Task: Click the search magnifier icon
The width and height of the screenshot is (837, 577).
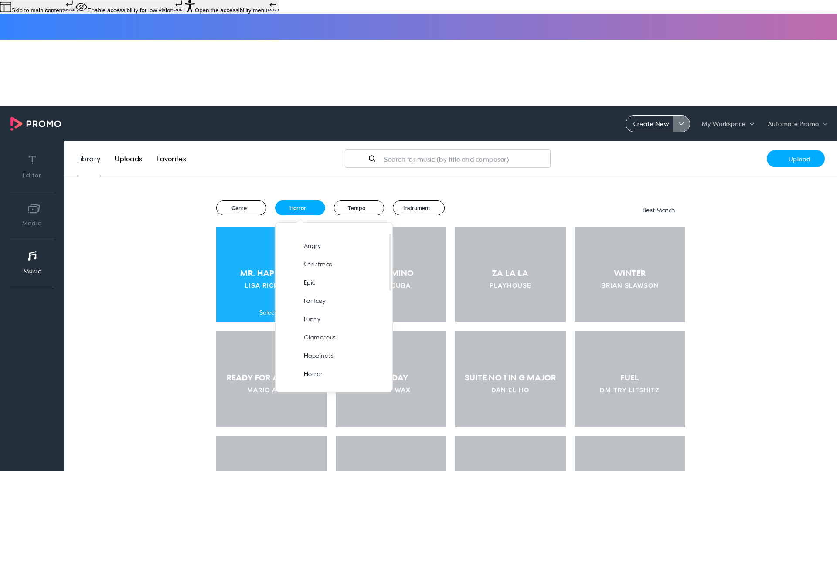Action: pos(372,159)
